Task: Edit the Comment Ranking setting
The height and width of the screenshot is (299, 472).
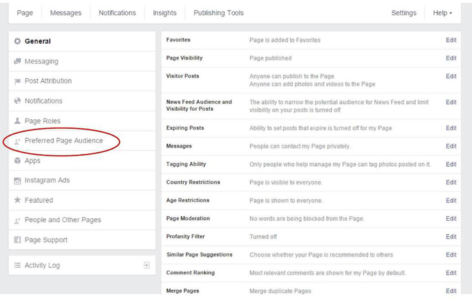Action: [451, 272]
